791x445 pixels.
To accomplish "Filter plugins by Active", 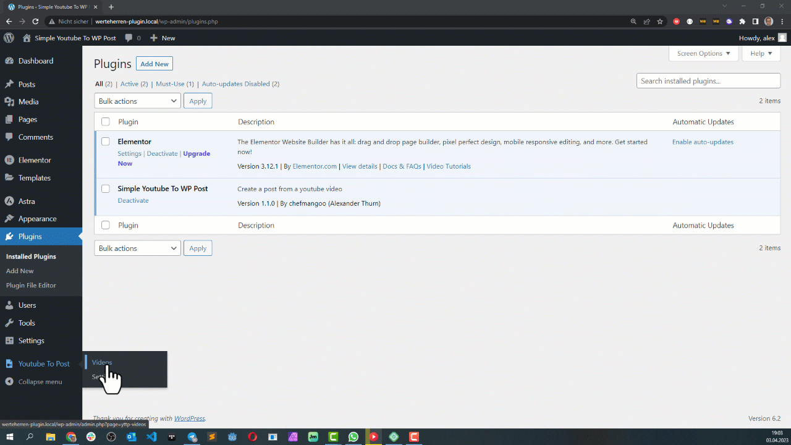I will [x=129, y=83].
